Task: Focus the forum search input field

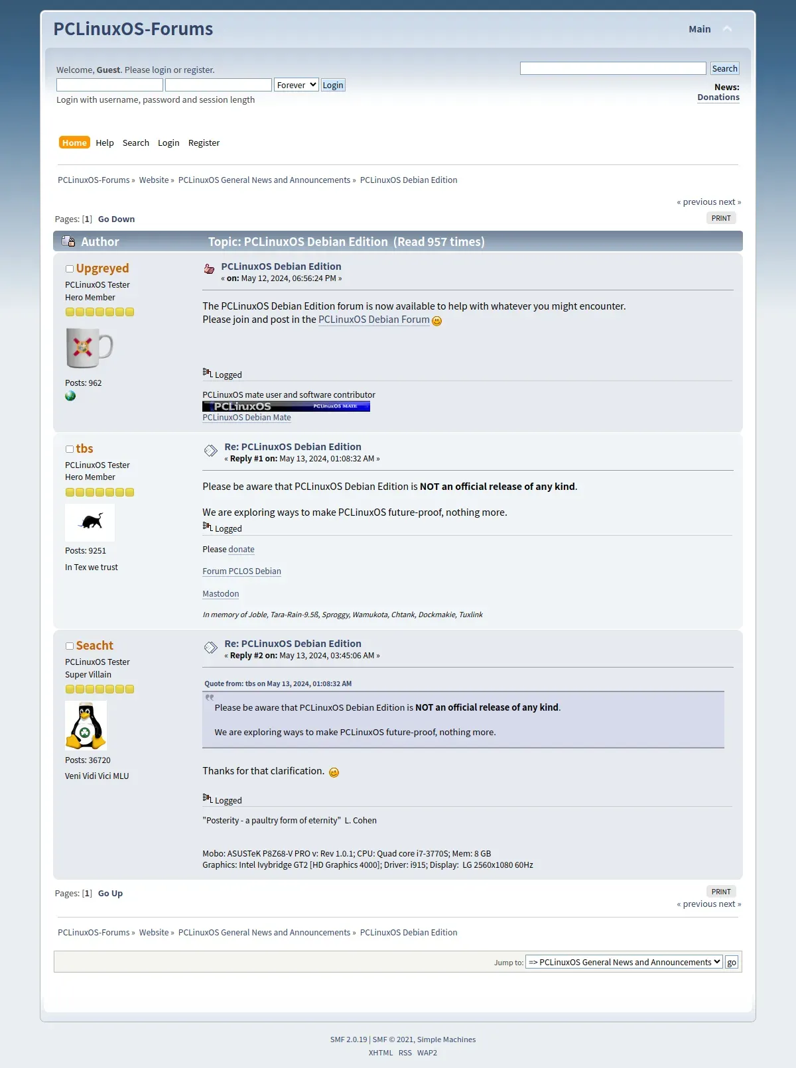Action: point(613,68)
